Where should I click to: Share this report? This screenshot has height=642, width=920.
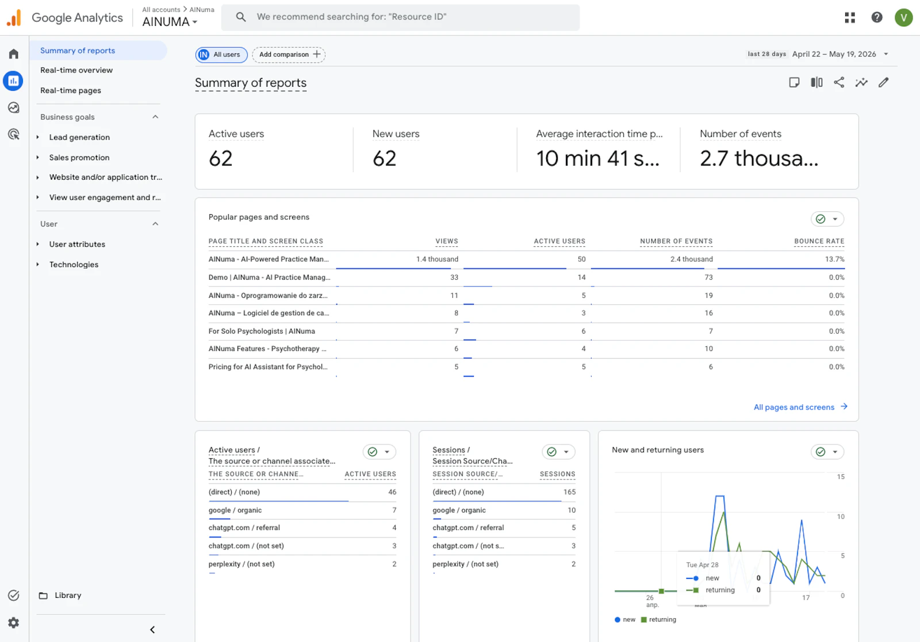839,83
